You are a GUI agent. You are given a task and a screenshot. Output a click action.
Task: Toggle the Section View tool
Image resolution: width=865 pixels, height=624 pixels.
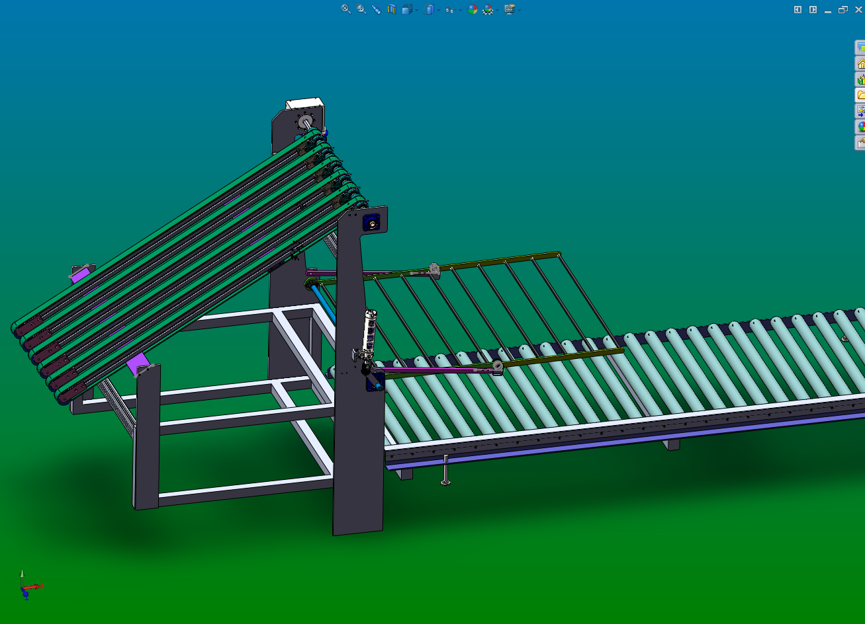click(x=392, y=9)
